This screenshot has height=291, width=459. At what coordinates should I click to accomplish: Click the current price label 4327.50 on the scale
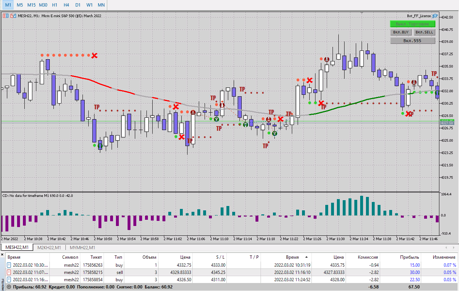pos(447,123)
